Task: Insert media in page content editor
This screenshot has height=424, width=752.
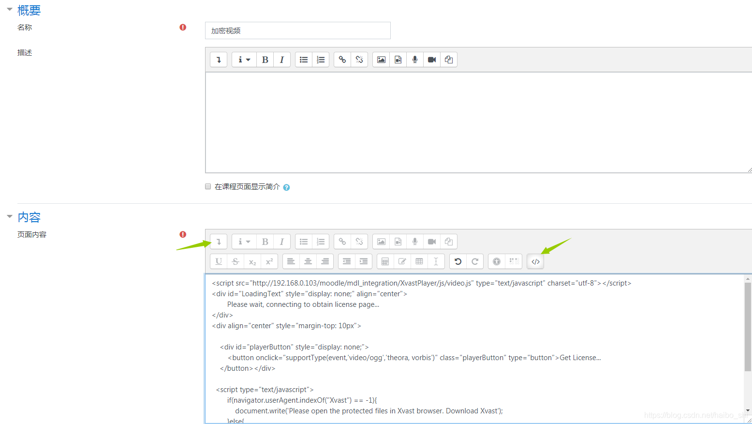Action: point(398,242)
